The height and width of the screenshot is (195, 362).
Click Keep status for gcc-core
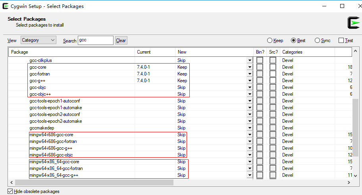[182, 67]
